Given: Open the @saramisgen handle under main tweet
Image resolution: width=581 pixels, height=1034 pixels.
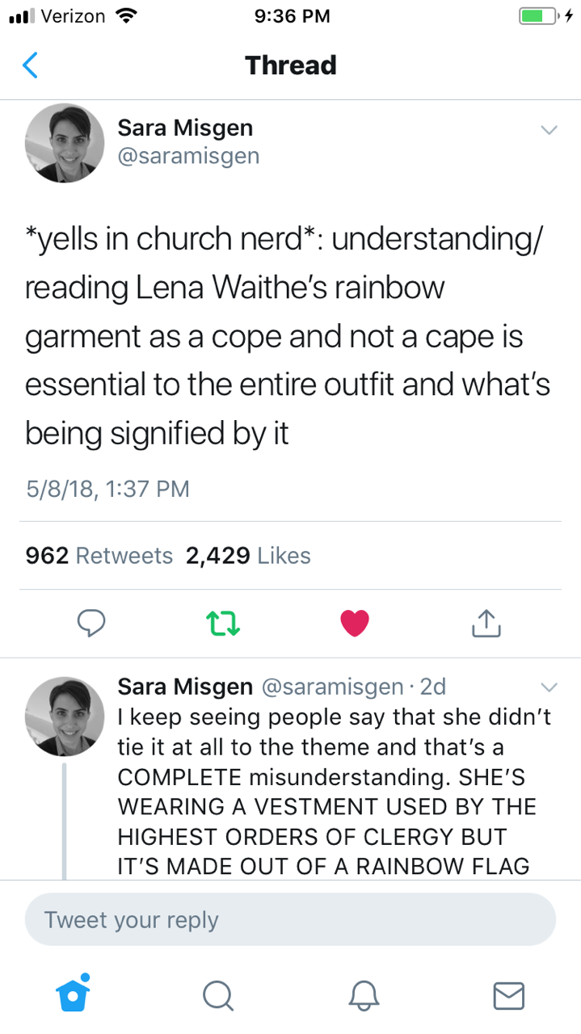Looking at the screenshot, I should 188,155.
